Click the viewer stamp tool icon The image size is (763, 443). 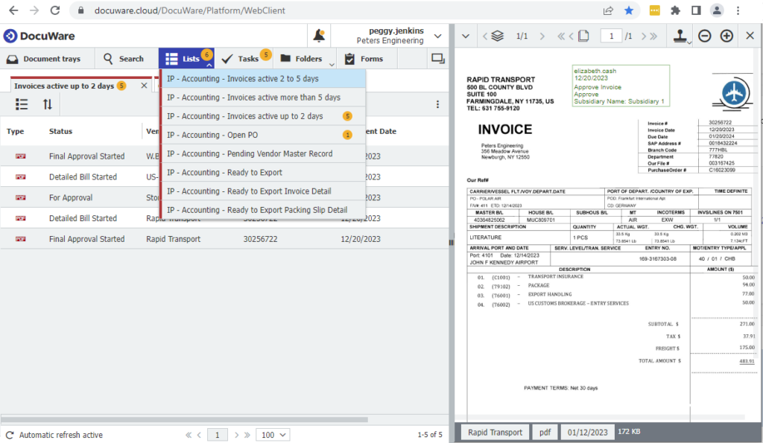[x=680, y=36]
